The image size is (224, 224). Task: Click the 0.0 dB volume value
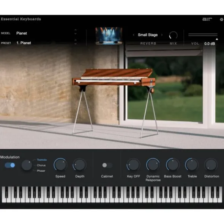pos(210,44)
